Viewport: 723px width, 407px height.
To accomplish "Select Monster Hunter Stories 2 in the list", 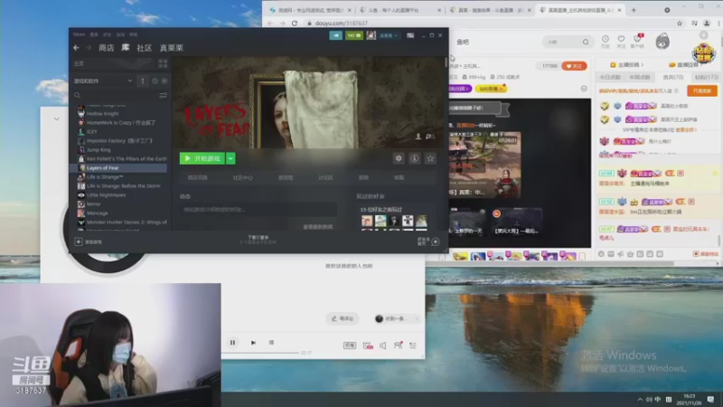I will tap(127, 222).
